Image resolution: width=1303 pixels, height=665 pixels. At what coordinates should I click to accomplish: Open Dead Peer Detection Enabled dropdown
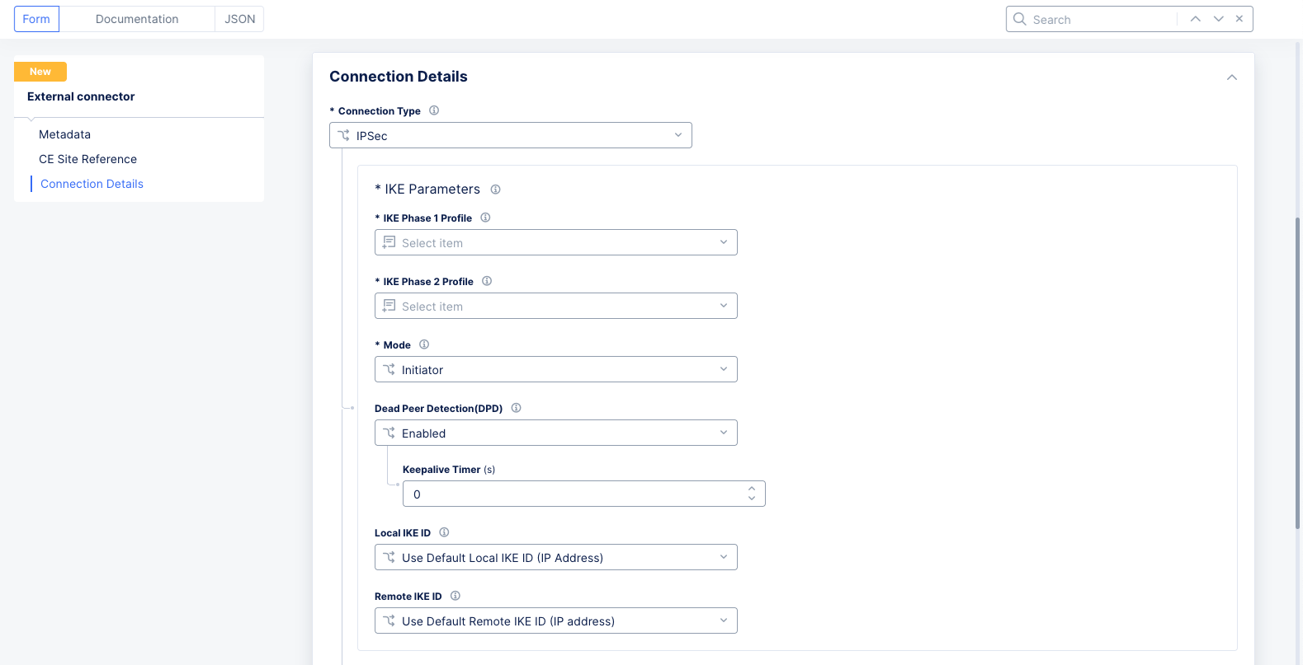(x=555, y=433)
